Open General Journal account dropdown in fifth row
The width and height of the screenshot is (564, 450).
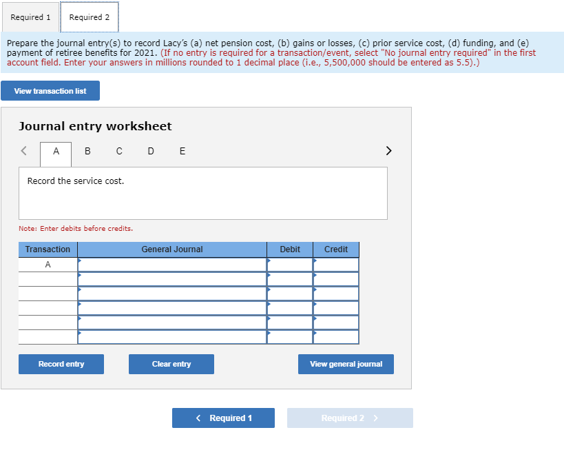coord(172,323)
